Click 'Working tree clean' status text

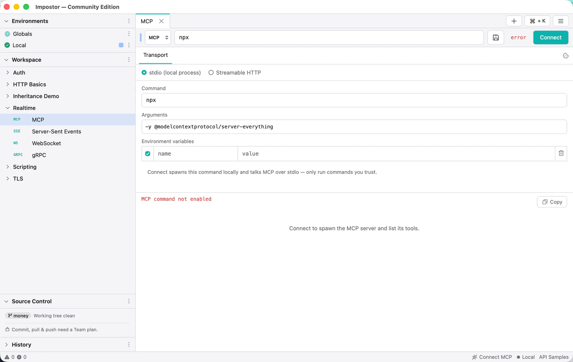[x=54, y=315]
